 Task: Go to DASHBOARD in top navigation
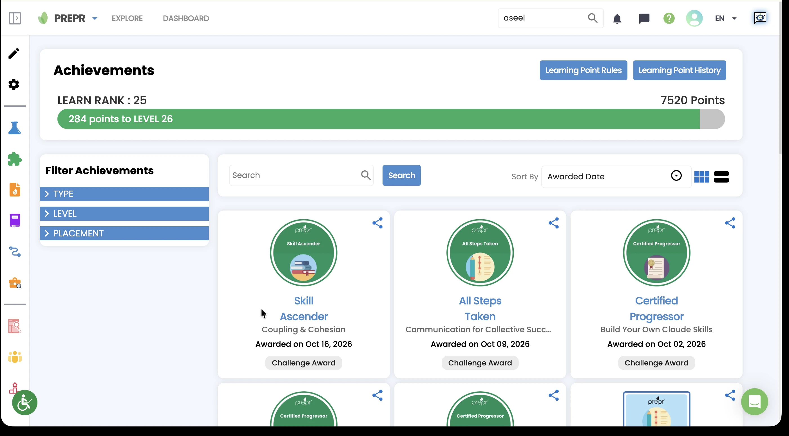tap(186, 18)
